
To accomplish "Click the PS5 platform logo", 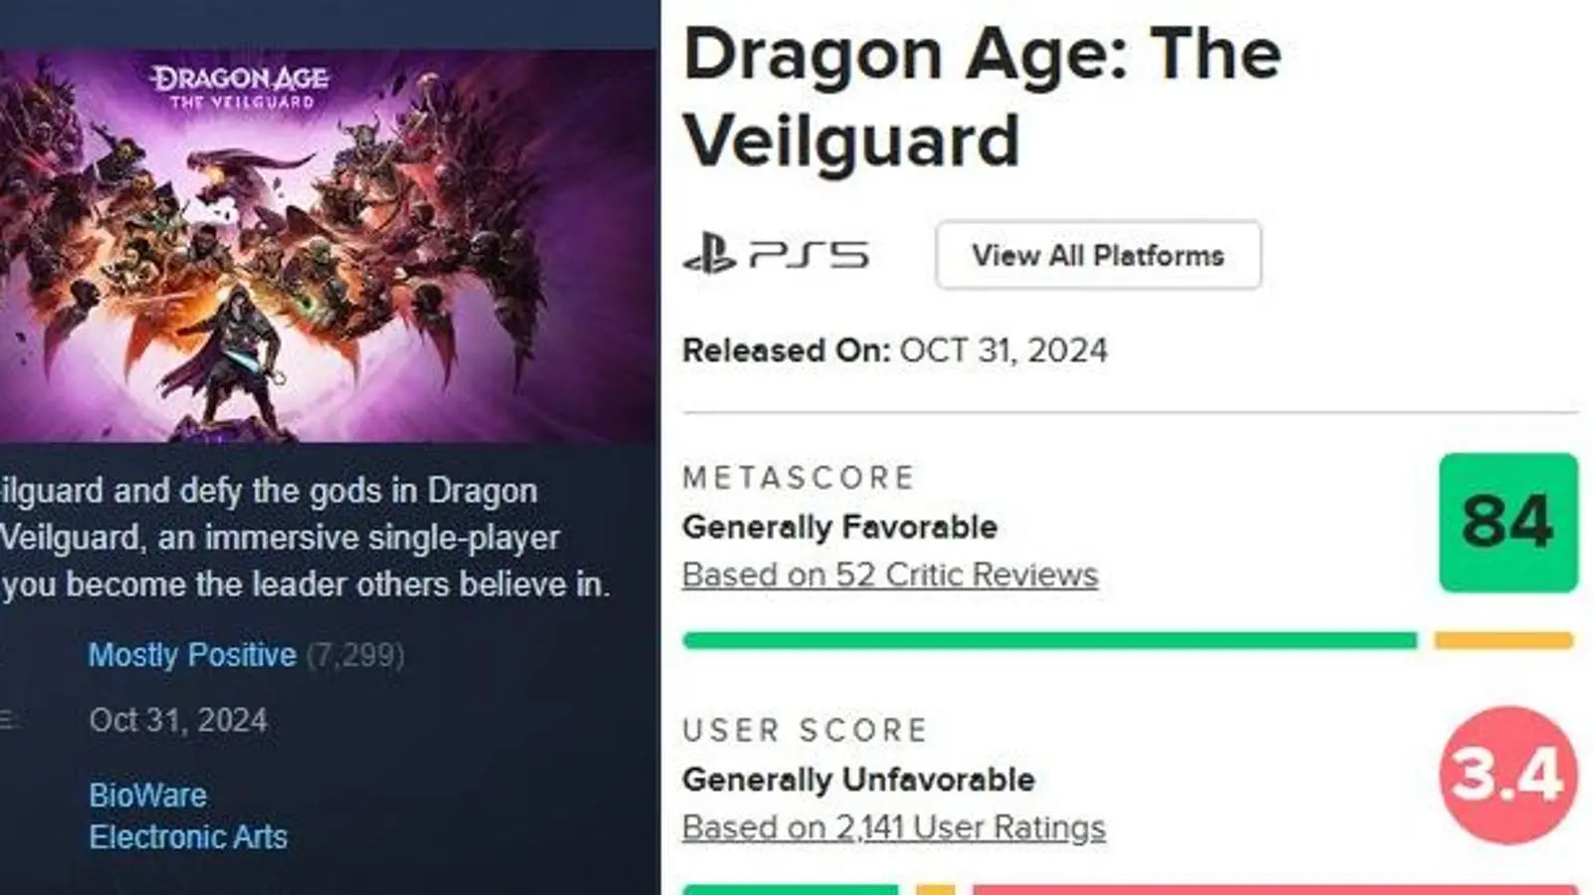I will tap(776, 255).
